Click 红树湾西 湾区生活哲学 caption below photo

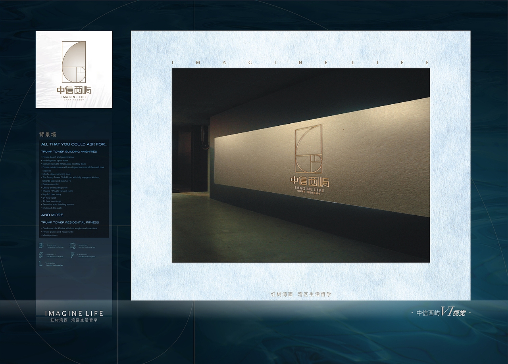[x=301, y=295]
